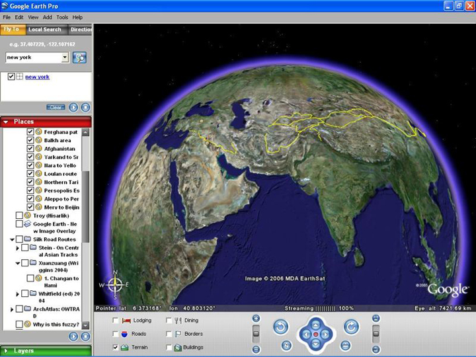This screenshot has width=476, height=357.
Task: Click the Why is this fuzzy? placemark icon
Action: [x=28, y=324]
